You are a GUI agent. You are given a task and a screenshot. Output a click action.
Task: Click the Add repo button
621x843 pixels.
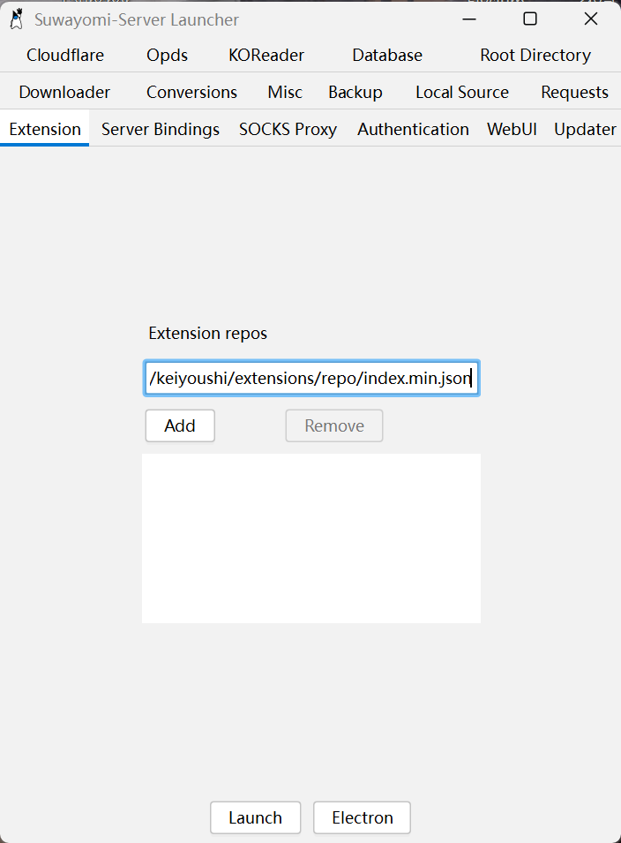(180, 425)
